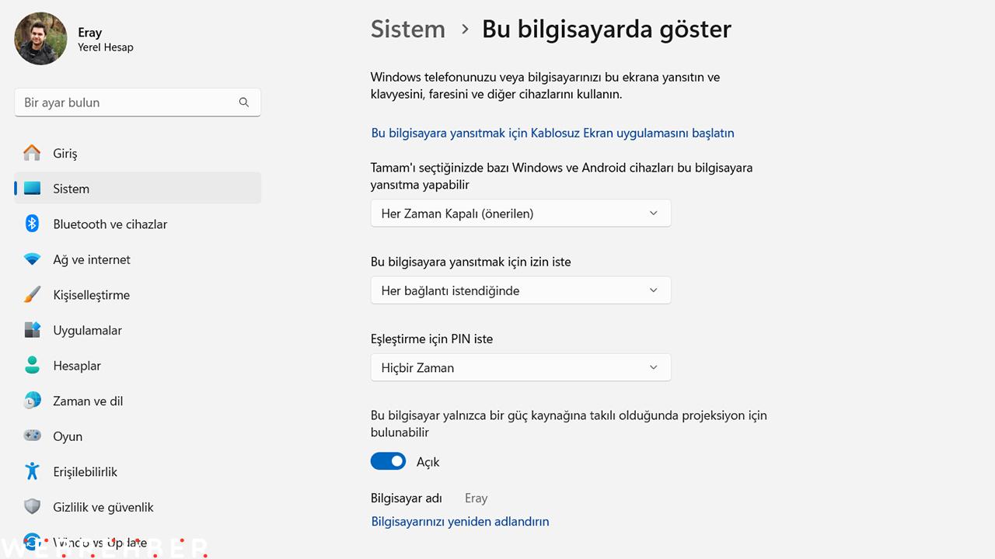Open Kişiselleştirme settings
Screen dimensions: 995x559
pos(138,295)
